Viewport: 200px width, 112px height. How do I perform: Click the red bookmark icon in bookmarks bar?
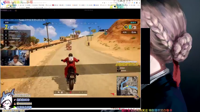tap(53, 5)
